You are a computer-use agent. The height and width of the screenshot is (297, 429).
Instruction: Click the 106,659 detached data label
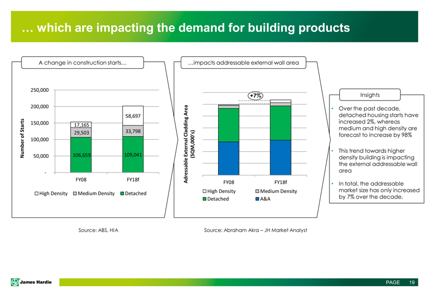[x=81, y=155]
